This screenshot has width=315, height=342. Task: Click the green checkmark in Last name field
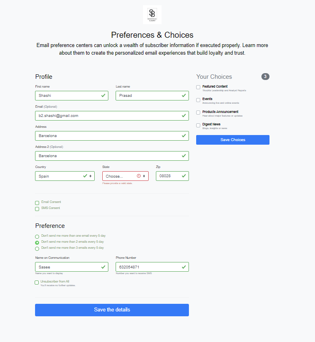point(184,95)
